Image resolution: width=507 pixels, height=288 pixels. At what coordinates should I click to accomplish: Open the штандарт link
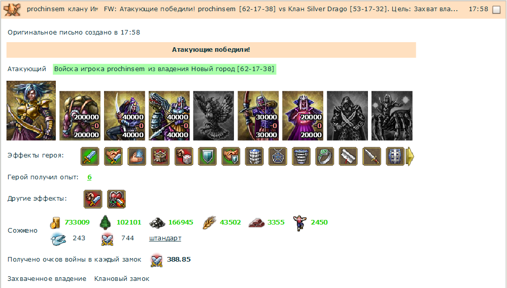click(x=165, y=238)
